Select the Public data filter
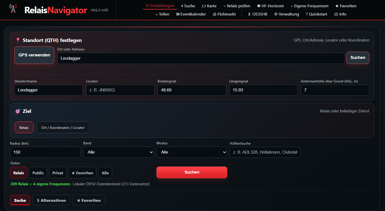The width and height of the screenshot is (385, 211). point(38,173)
